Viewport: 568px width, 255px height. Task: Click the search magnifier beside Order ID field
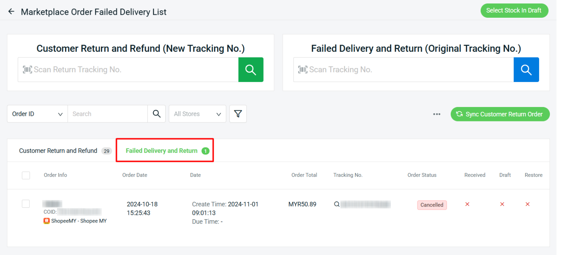156,114
